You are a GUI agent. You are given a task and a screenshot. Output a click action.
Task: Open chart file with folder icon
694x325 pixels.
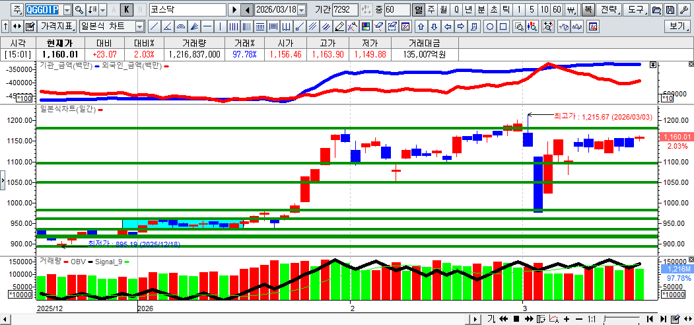coord(656,10)
